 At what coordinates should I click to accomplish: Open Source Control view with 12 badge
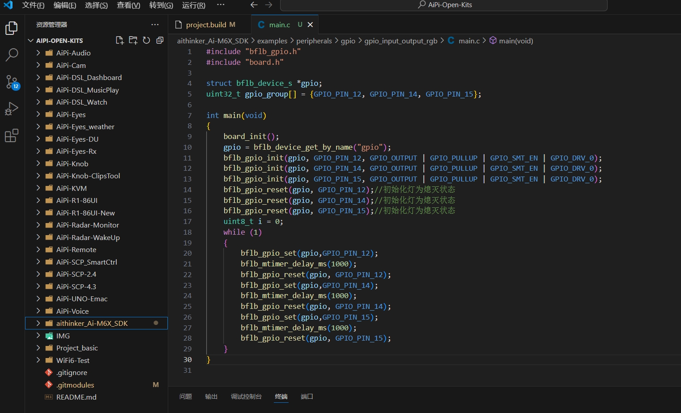tap(12, 82)
